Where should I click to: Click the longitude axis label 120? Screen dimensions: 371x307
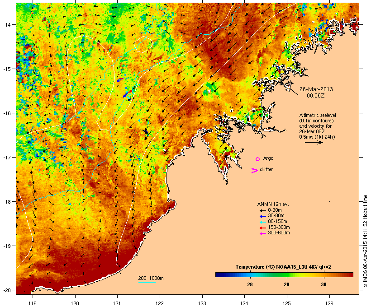(75, 303)
